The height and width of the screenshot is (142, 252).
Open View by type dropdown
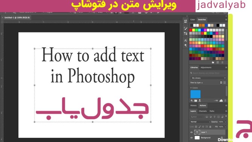click(x=196, y=82)
